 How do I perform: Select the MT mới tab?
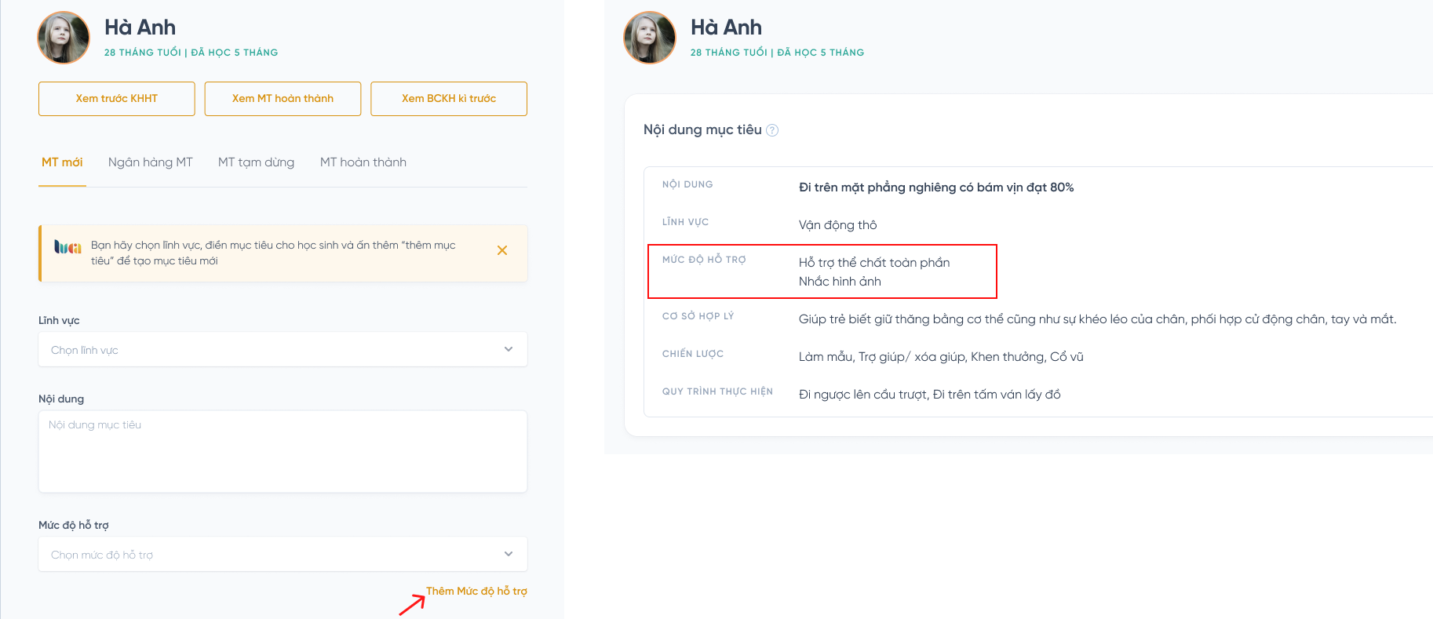coord(62,162)
